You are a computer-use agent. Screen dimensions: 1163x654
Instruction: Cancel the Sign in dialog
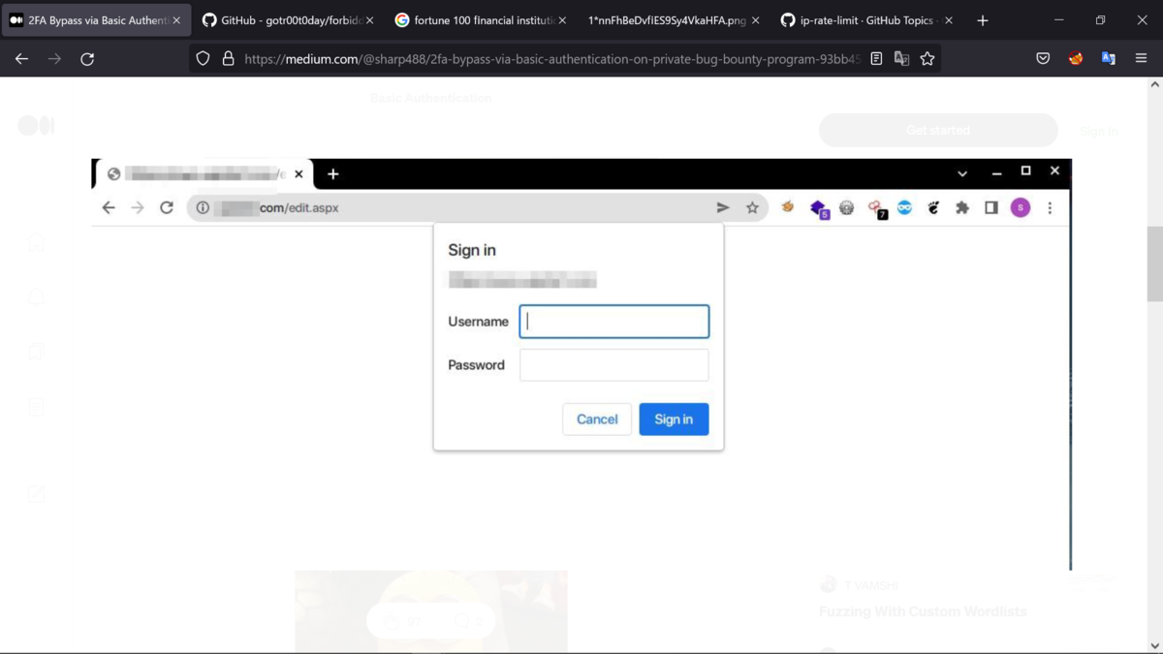tap(596, 419)
